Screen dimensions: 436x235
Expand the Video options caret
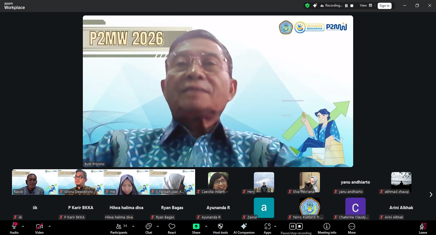coord(50,226)
